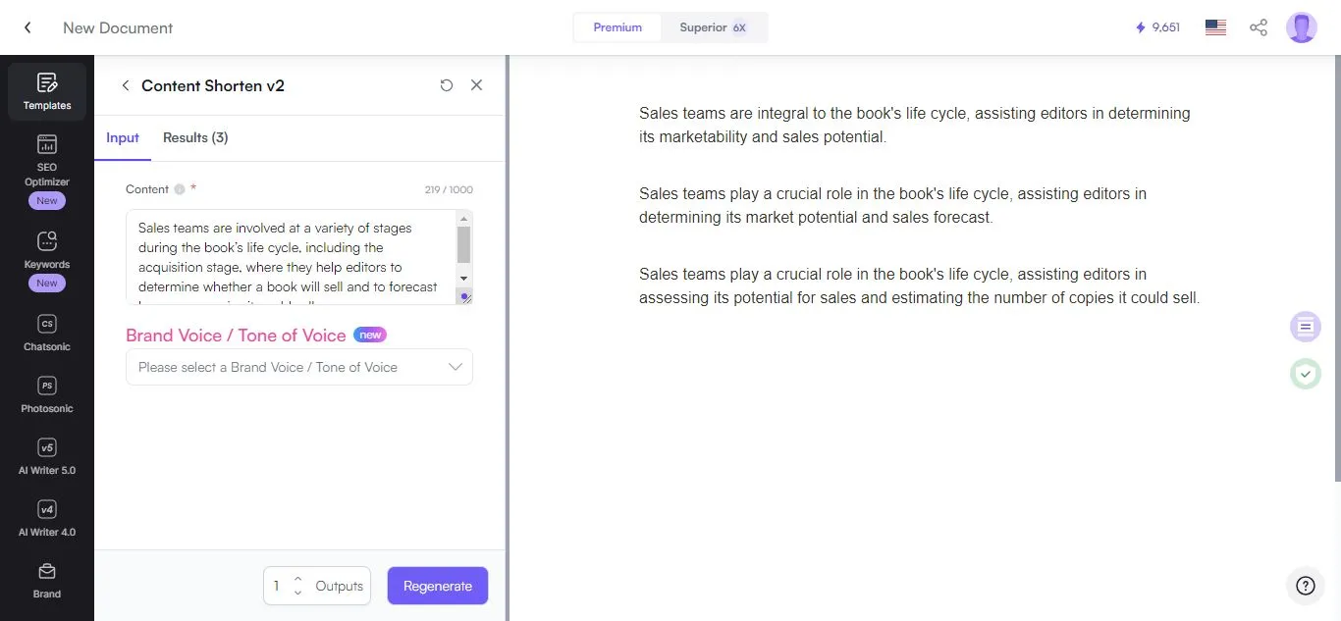This screenshot has width=1341, height=621.
Task: Click the share icon in top bar
Action: click(x=1259, y=27)
